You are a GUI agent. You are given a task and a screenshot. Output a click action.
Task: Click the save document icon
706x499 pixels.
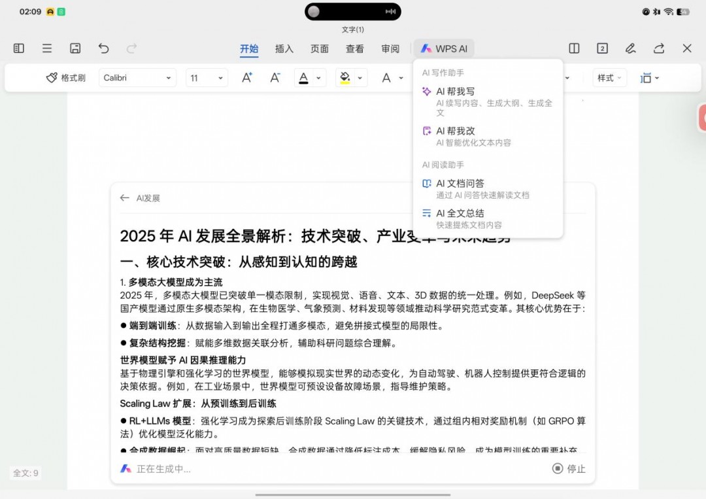tap(75, 48)
